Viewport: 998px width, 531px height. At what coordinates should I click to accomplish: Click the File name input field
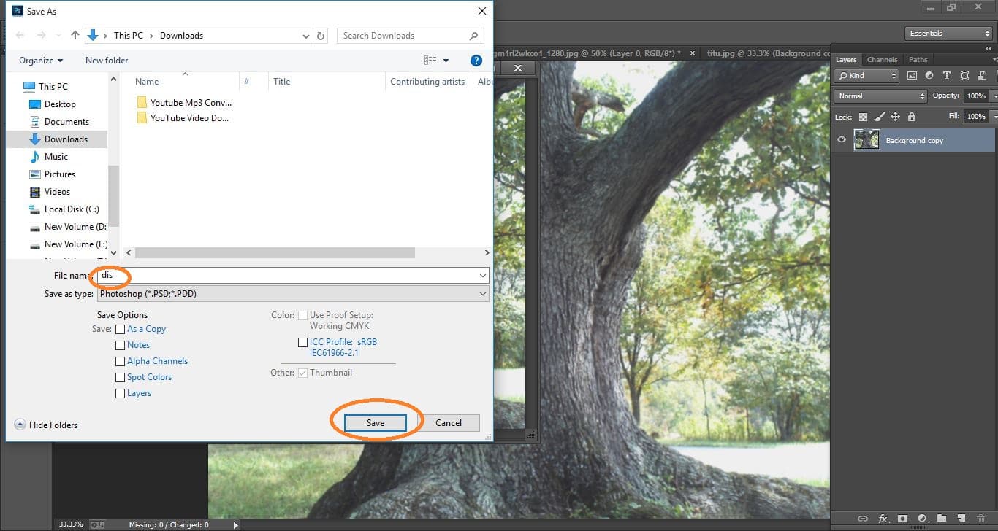(x=292, y=276)
